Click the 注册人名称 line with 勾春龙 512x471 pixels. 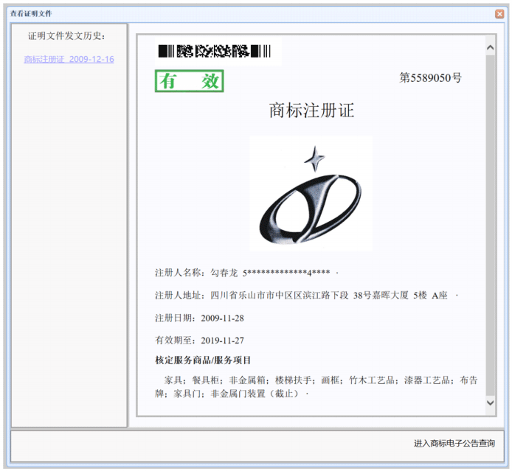click(246, 273)
